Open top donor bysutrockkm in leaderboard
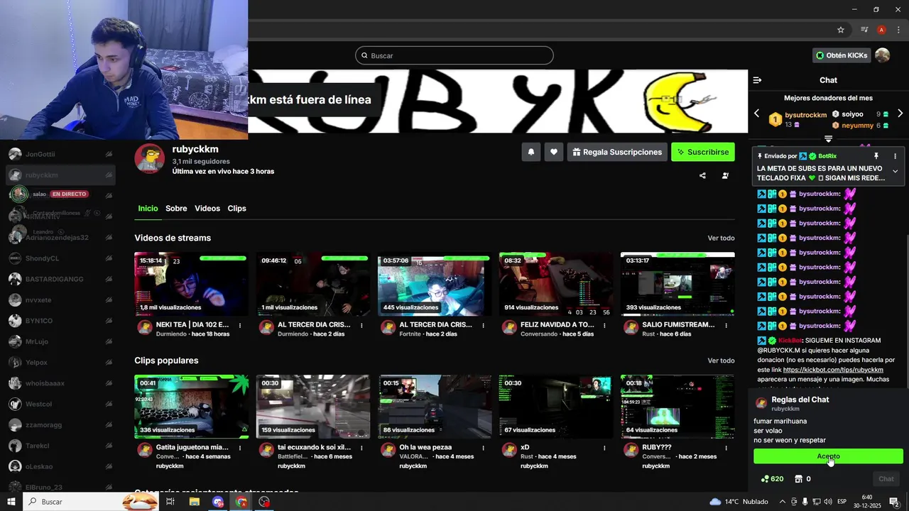The height and width of the screenshot is (511, 909). (x=806, y=115)
